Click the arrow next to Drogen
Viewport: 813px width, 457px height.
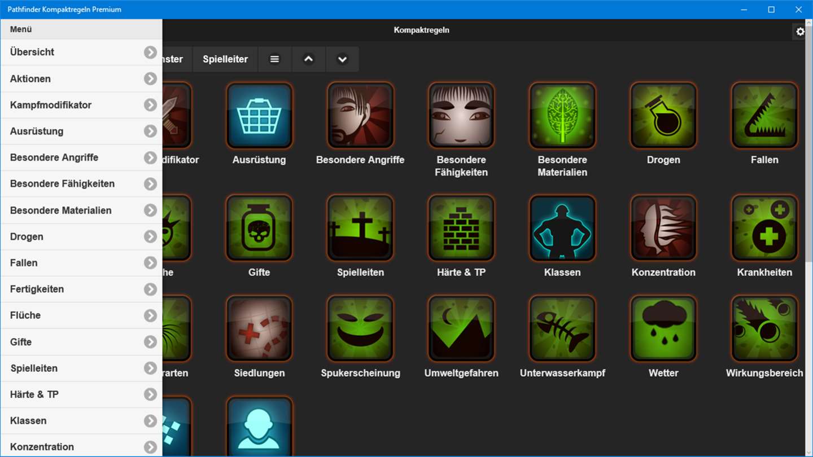(x=150, y=236)
